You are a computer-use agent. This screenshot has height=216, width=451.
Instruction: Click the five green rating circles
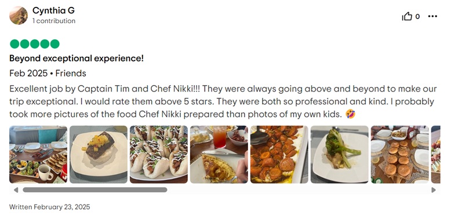(x=35, y=44)
